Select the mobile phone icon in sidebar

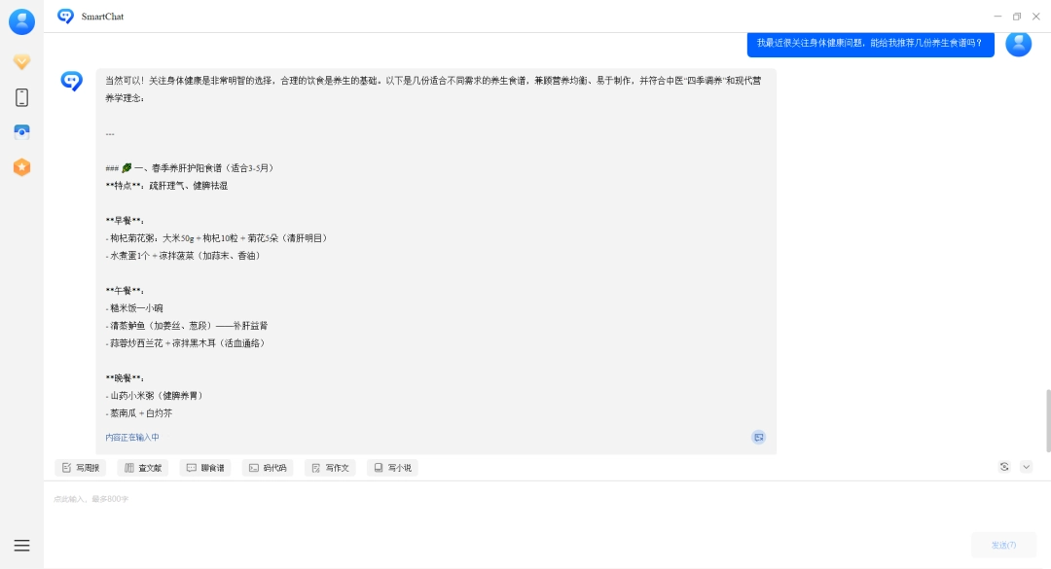click(21, 97)
